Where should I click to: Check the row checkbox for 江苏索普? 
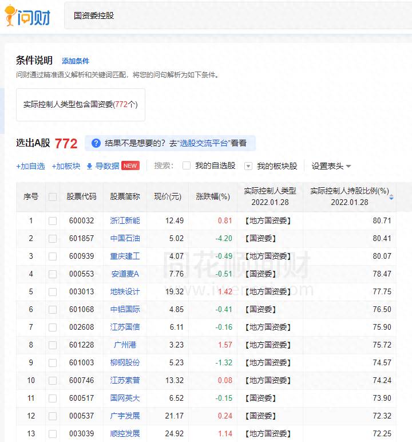(53, 381)
